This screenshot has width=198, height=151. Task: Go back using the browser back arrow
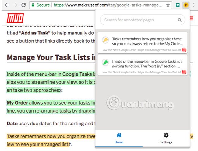click(x=7, y=5)
